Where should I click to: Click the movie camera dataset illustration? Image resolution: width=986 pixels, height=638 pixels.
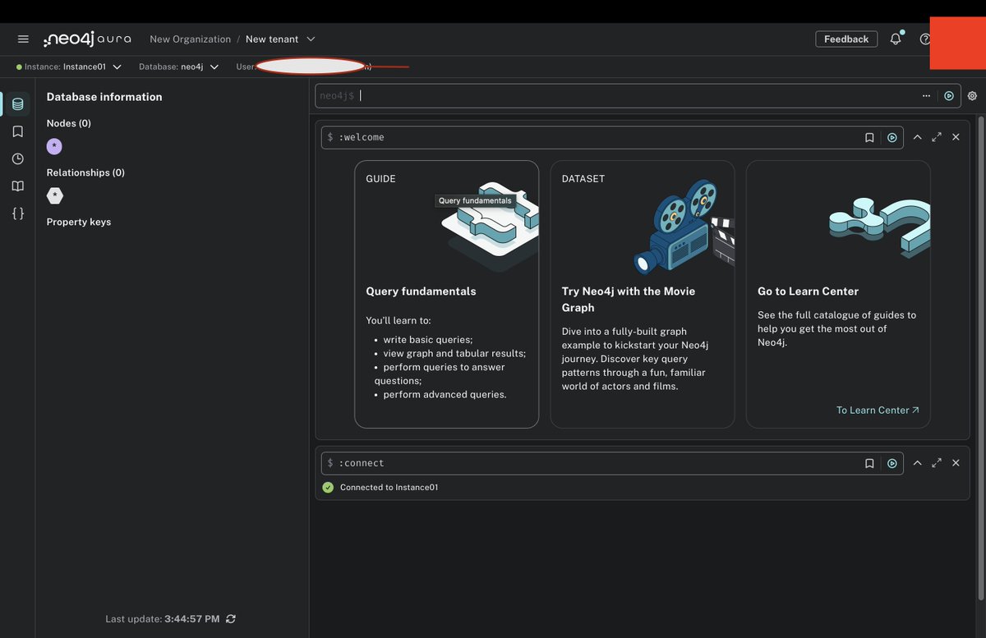click(684, 227)
